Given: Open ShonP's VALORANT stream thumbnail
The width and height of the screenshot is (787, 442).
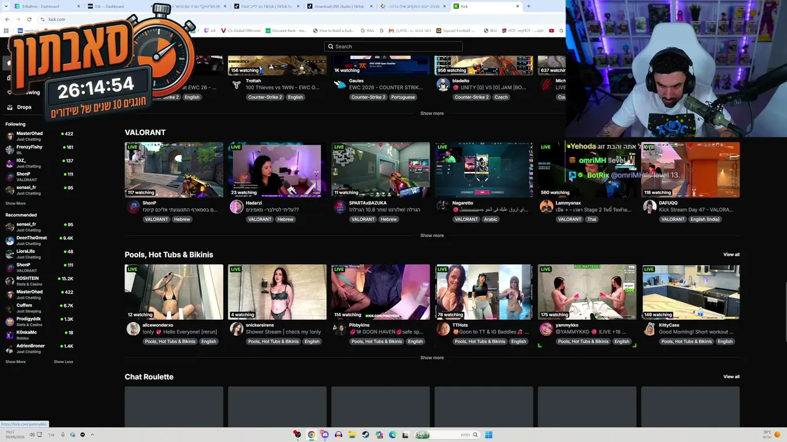Looking at the screenshot, I should click(x=174, y=170).
